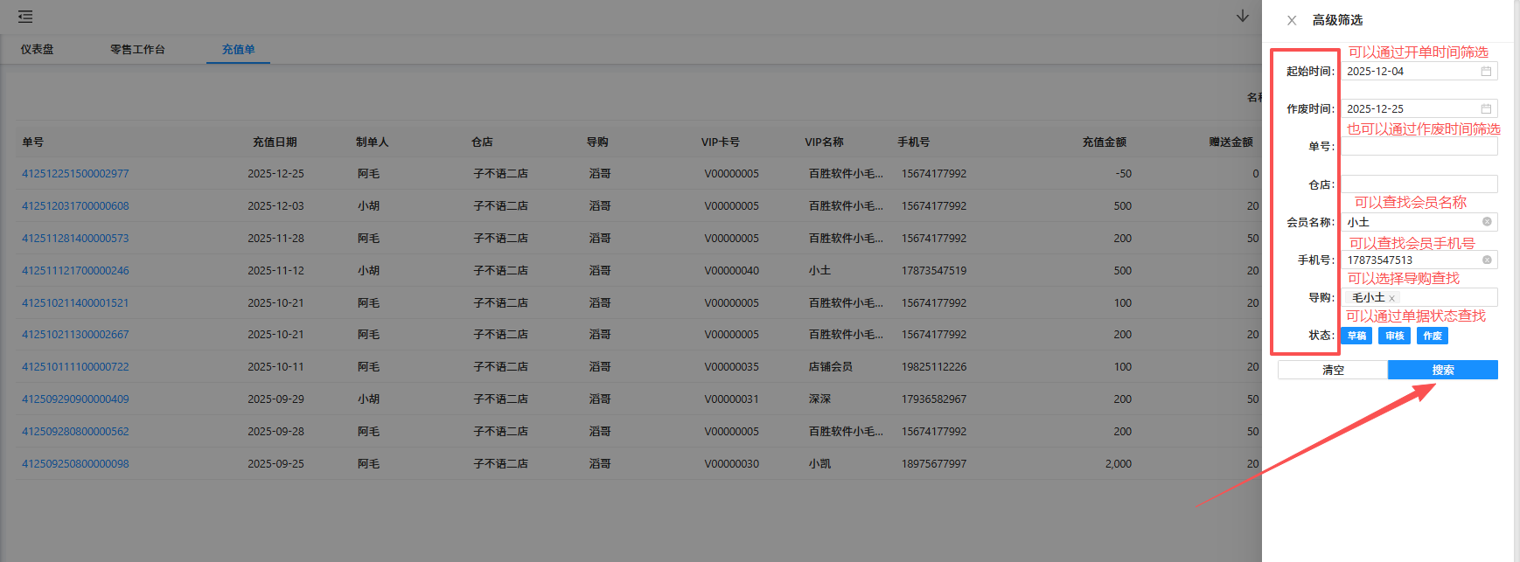
Task: Click the down arrow icon in the top bar
Action: (x=1242, y=17)
